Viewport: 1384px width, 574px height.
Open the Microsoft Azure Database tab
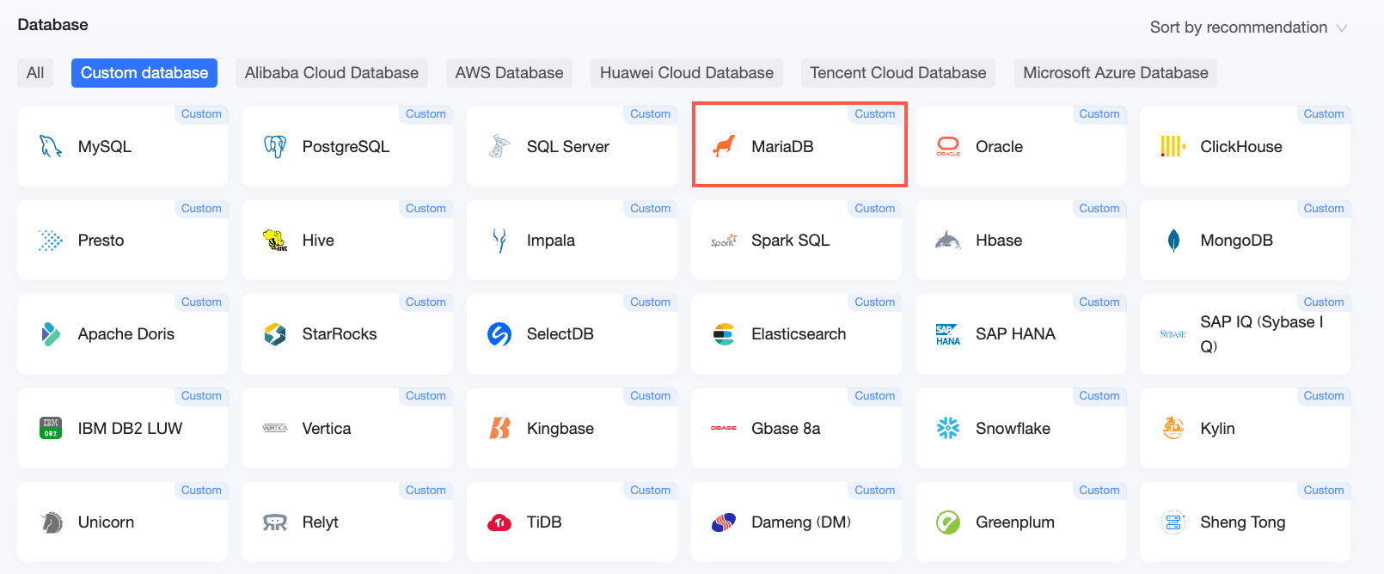coord(1116,73)
